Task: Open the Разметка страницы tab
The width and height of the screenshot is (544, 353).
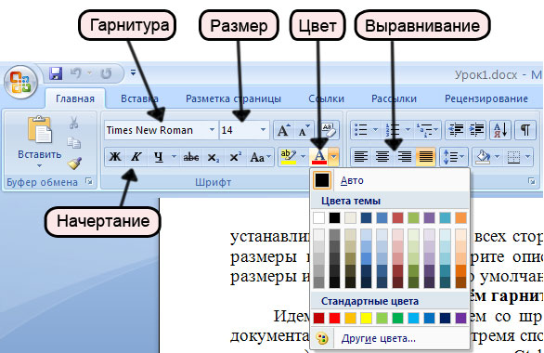Action: click(233, 98)
